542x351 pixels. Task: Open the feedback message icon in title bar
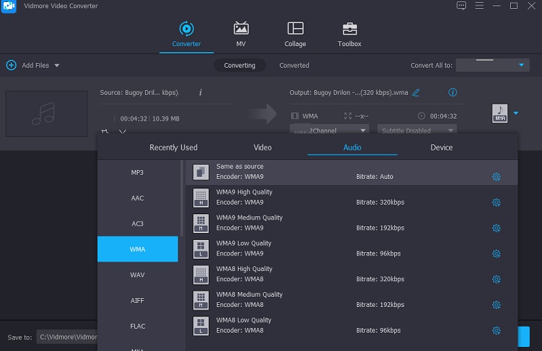click(461, 6)
